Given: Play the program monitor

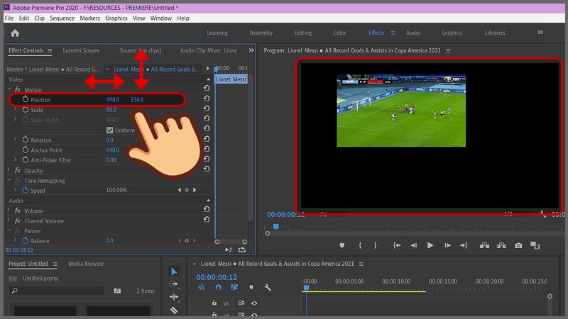Looking at the screenshot, I should click(x=430, y=245).
